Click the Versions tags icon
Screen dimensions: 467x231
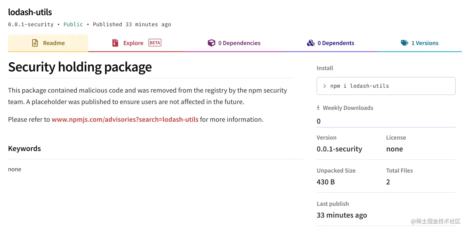click(x=404, y=43)
